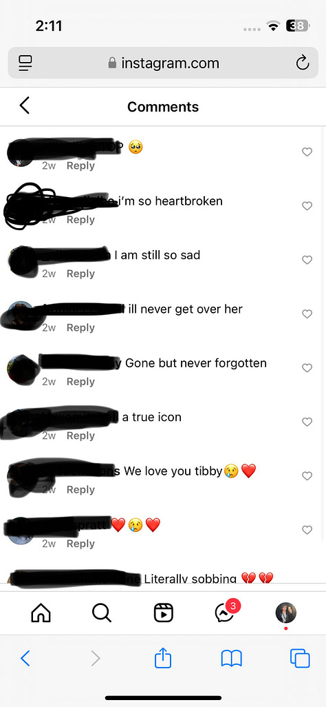
Task: Like the "I am still so sad" comment
Action: tap(307, 260)
